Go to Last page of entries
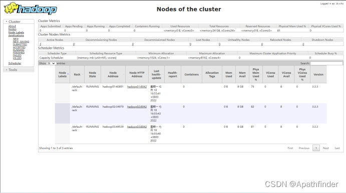 tap(337, 148)
